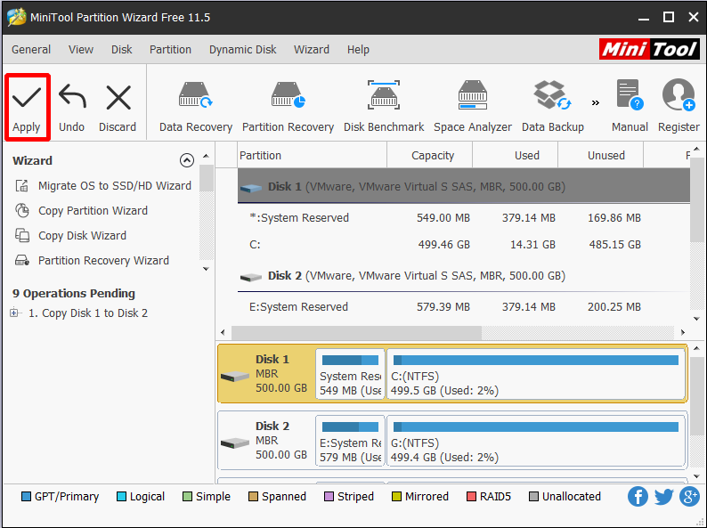Collapse the Wizard section

tap(187, 160)
